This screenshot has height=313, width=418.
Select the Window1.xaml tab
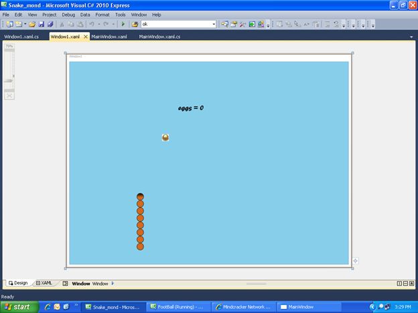pos(65,37)
